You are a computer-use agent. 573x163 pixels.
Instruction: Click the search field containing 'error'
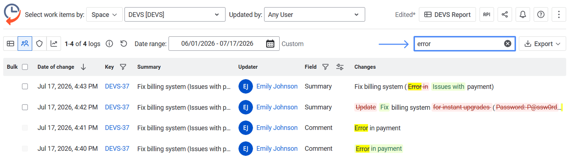[x=464, y=44]
